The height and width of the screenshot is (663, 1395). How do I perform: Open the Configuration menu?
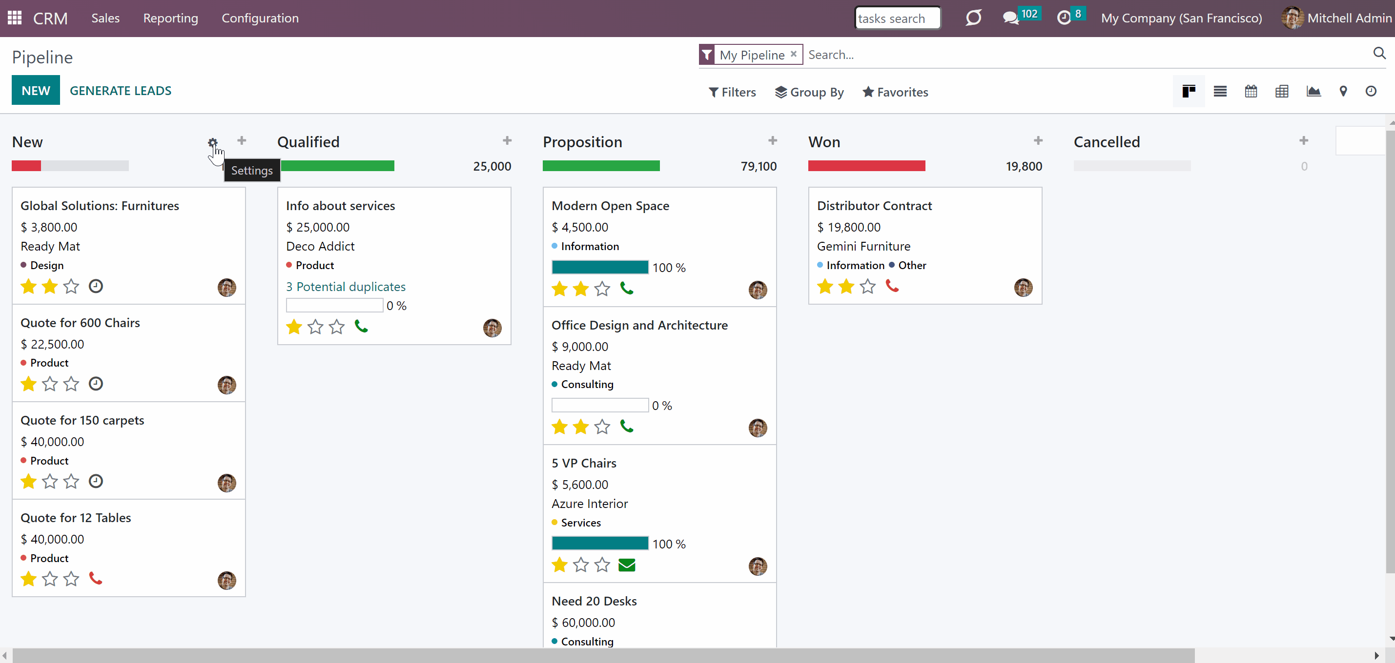(260, 18)
